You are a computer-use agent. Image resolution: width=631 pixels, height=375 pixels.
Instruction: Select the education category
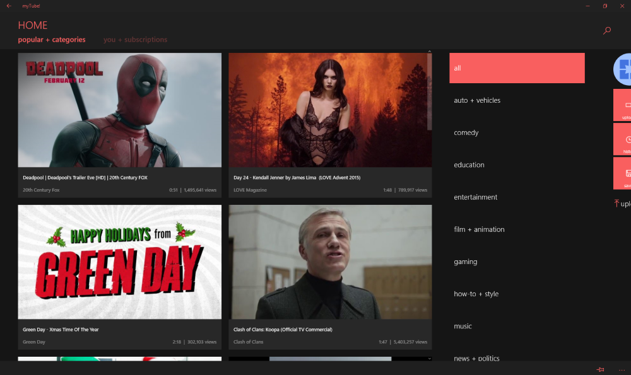coord(517,164)
